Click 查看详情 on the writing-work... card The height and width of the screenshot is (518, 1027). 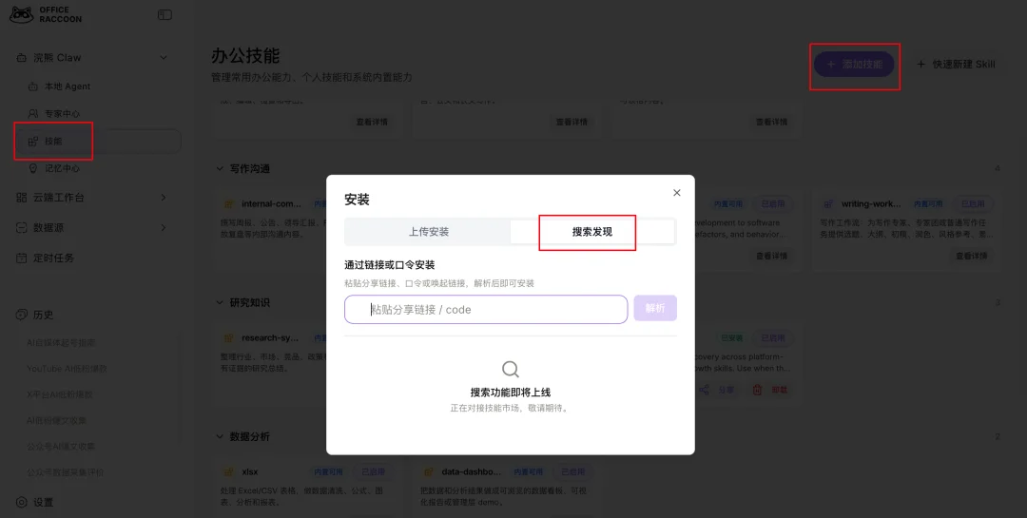[971, 256]
